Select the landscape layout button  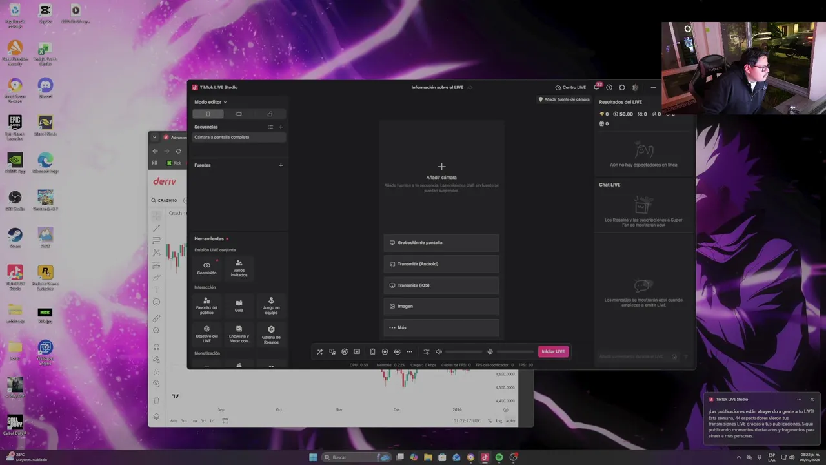[x=239, y=114]
